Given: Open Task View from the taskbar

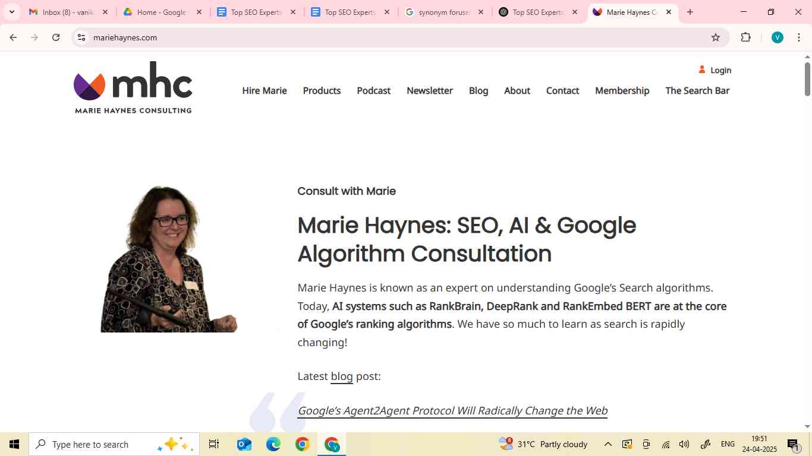Looking at the screenshot, I should click(x=213, y=444).
